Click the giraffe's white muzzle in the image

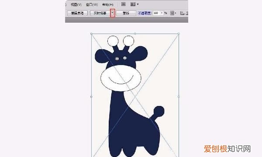[121, 78]
